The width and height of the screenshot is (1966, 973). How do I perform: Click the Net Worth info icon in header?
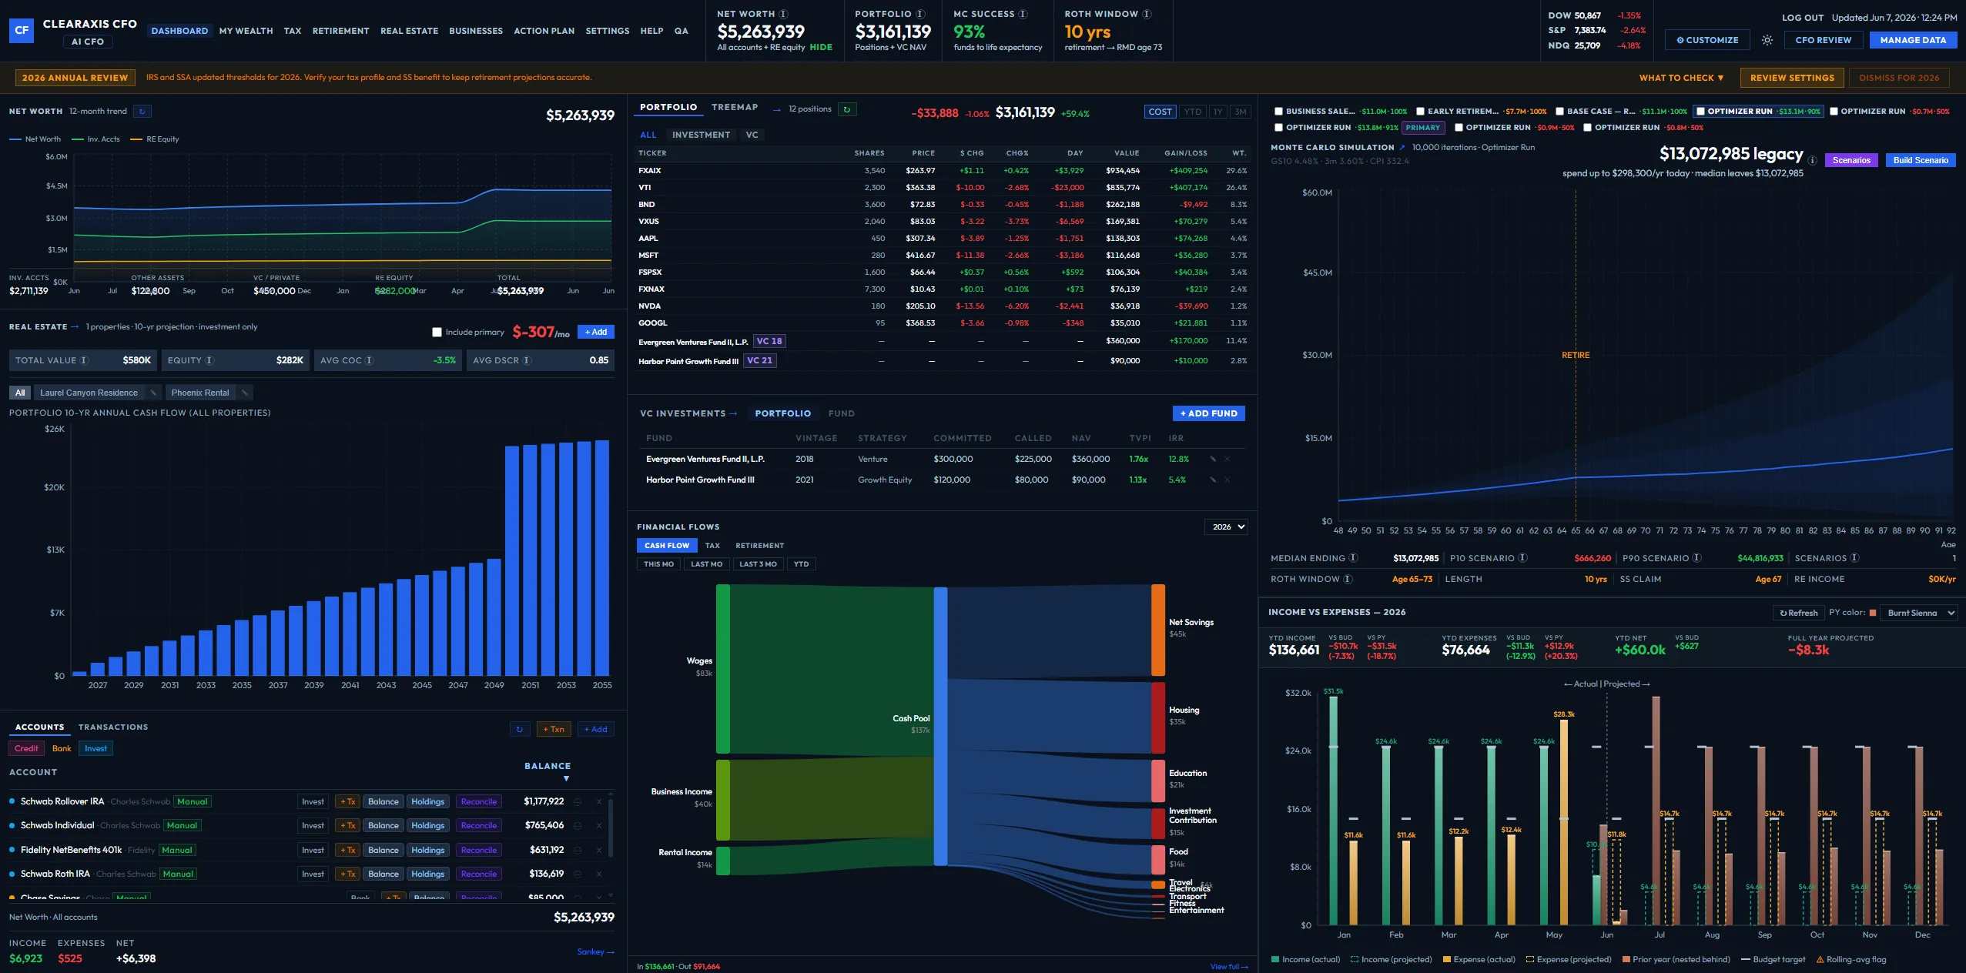tap(783, 14)
